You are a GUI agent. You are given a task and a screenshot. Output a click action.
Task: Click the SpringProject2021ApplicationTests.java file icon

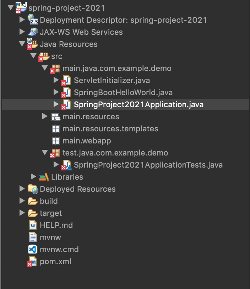point(66,165)
